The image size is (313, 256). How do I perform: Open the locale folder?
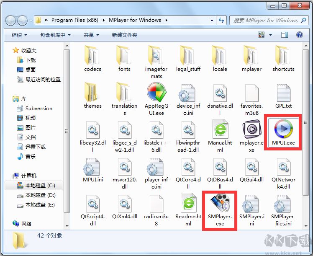tap(220, 58)
